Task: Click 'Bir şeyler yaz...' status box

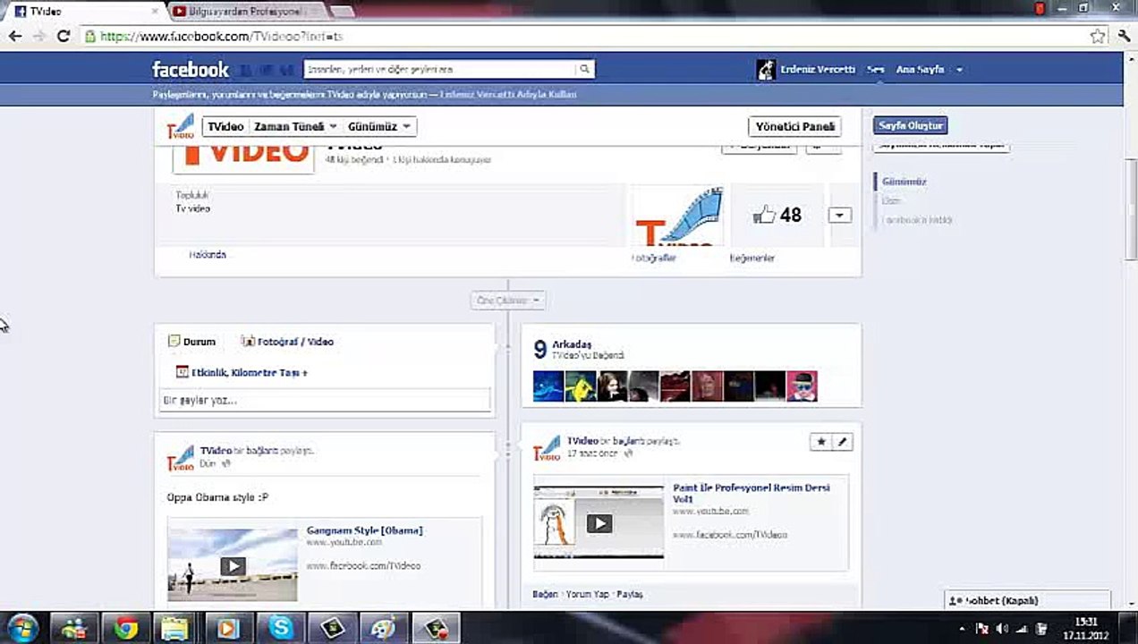Action: click(325, 400)
